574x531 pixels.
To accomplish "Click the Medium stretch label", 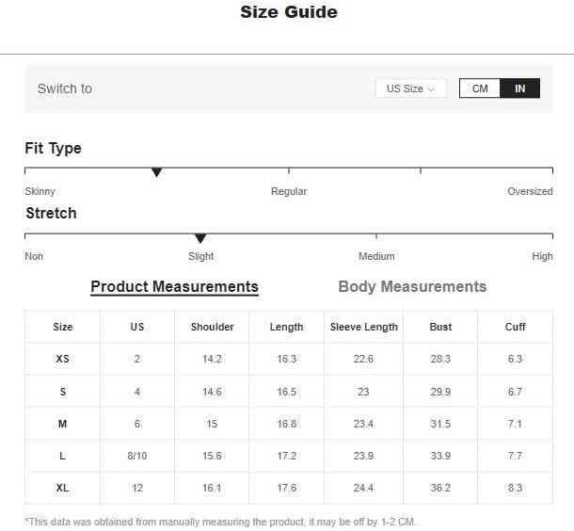I will pyautogui.click(x=376, y=256).
